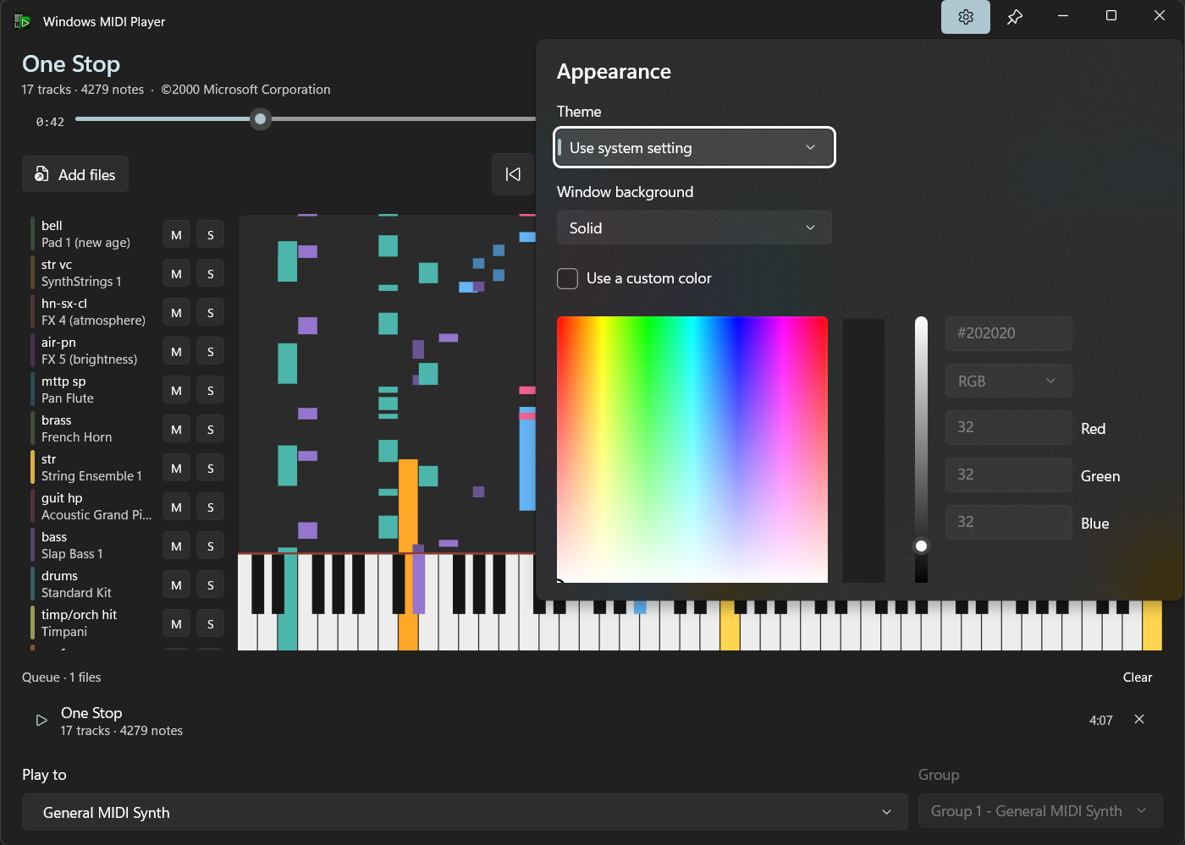
Task: Mute the brass French Horn track
Action: coord(176,430)
